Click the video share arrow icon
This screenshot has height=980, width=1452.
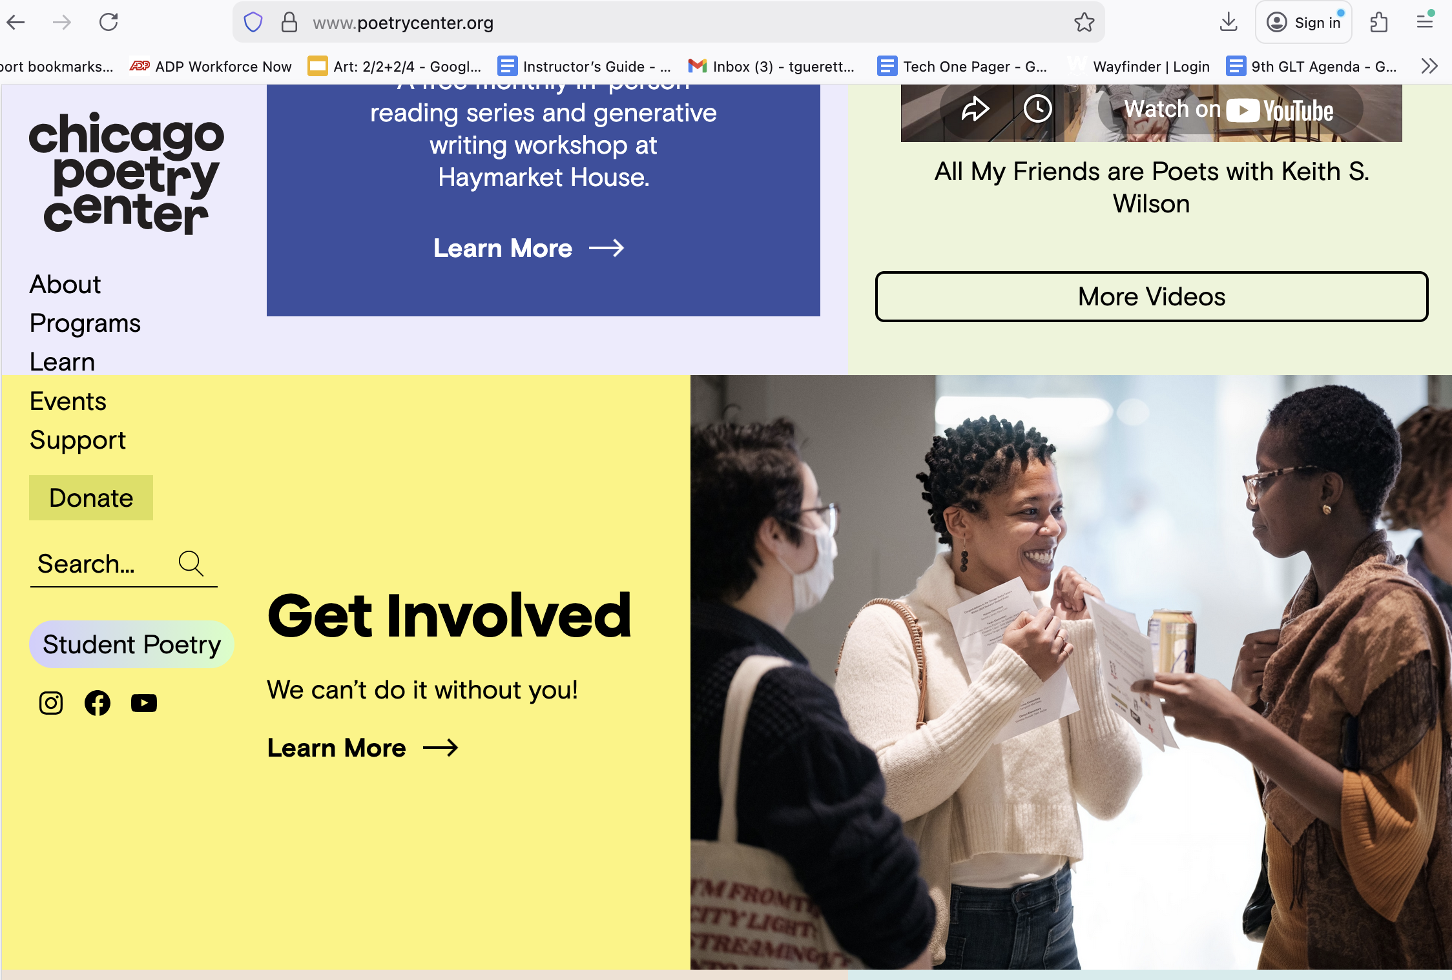click(x=975, y=108)
